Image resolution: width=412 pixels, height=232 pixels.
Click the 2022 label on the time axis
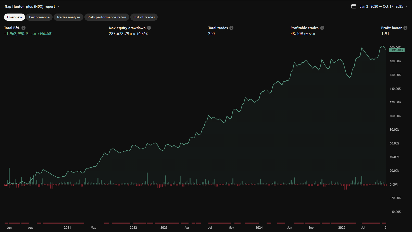pos(133,227)
